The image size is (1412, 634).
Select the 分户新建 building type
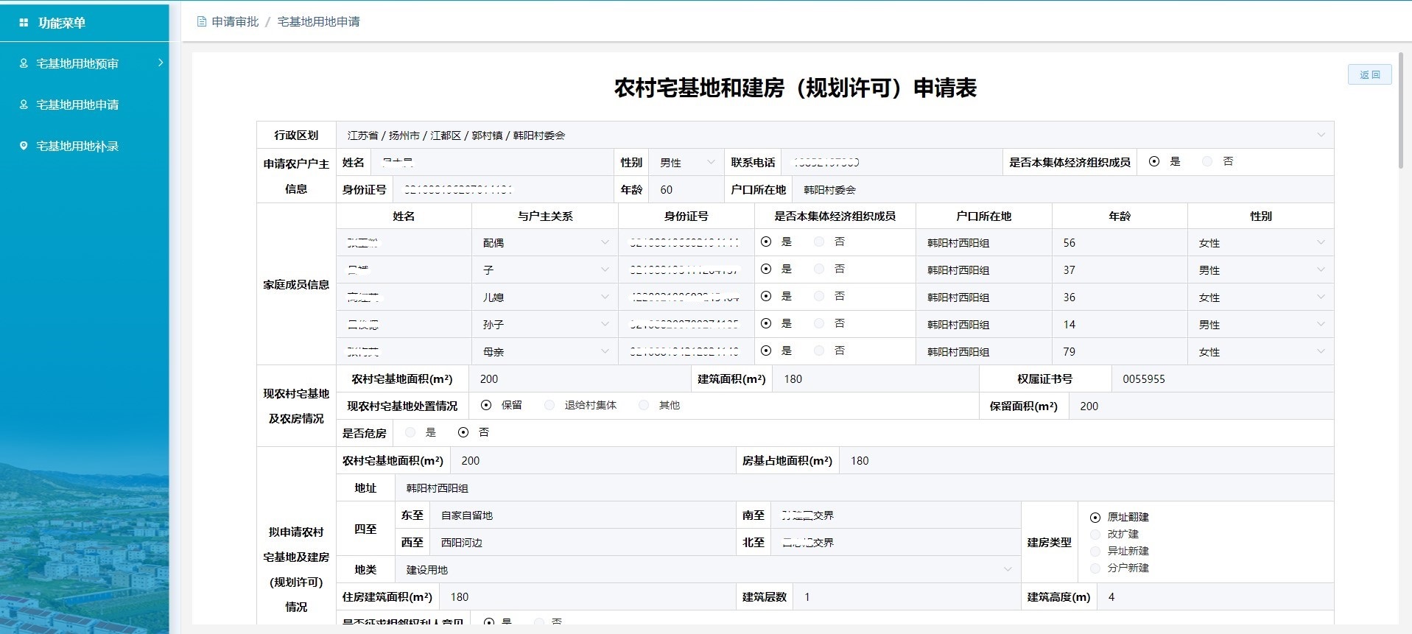(x=1095, y=568)
